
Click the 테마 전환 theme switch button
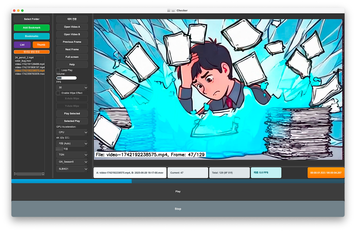pos(72,19)
